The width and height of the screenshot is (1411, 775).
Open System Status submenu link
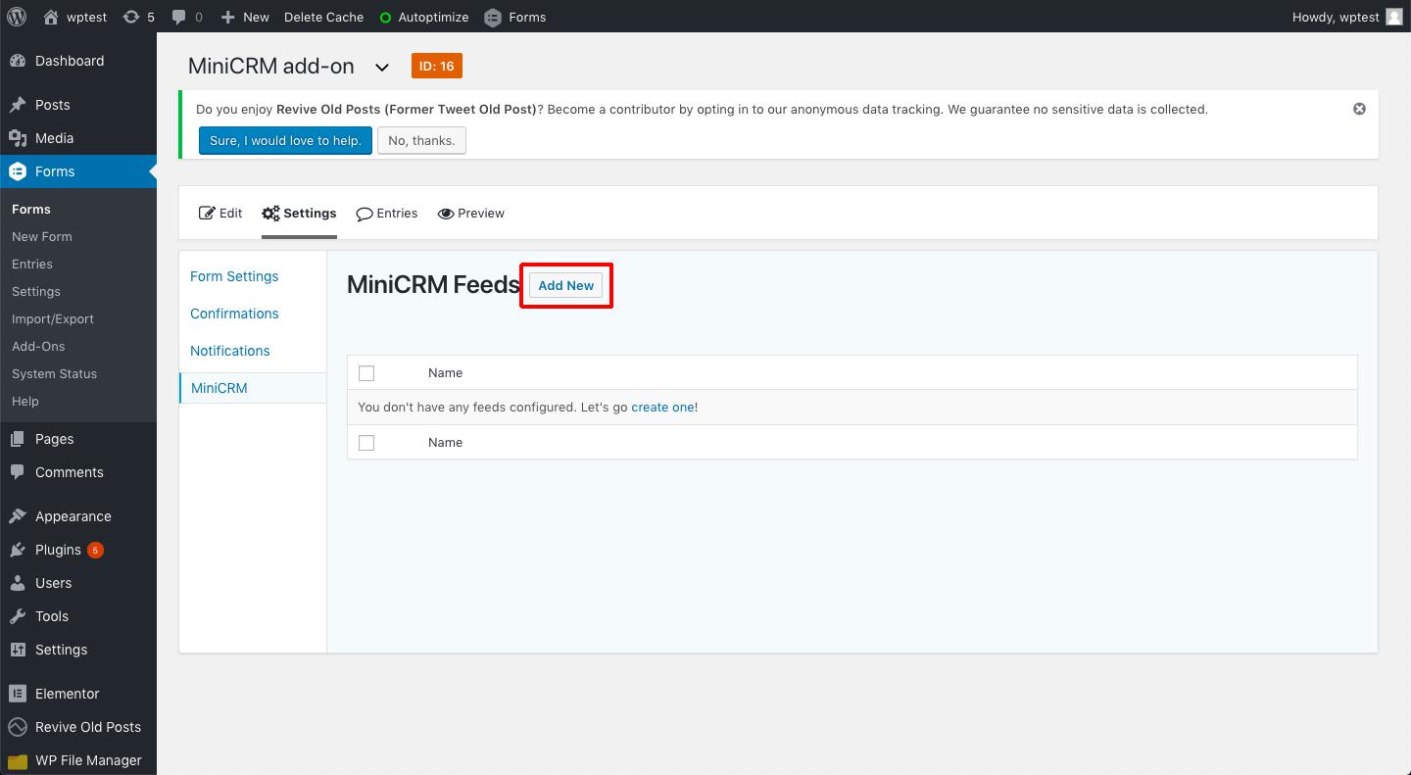55,373
